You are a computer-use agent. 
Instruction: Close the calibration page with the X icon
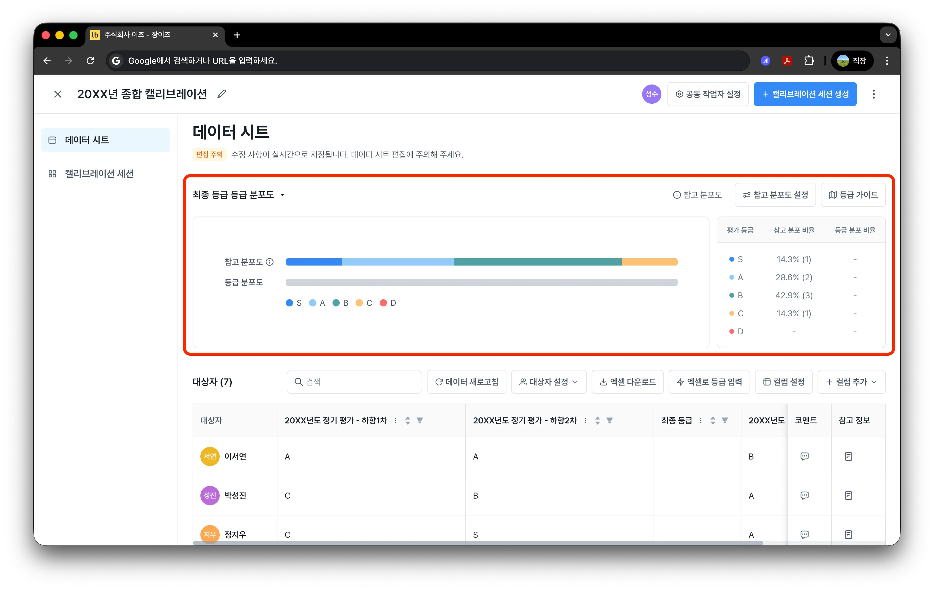pos(58,94)
